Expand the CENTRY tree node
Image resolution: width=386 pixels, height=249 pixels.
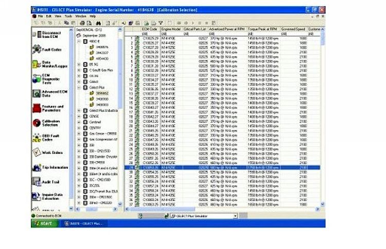(x=79, y=128)
